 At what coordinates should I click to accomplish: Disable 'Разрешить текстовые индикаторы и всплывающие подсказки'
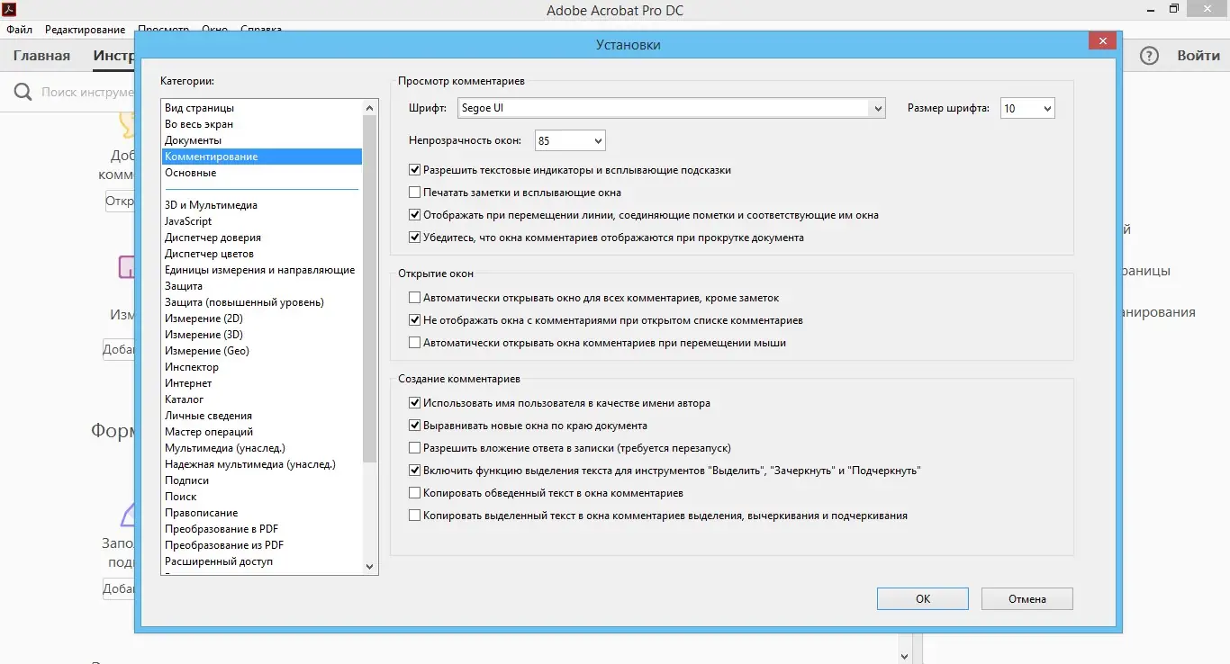coord(415,170)
